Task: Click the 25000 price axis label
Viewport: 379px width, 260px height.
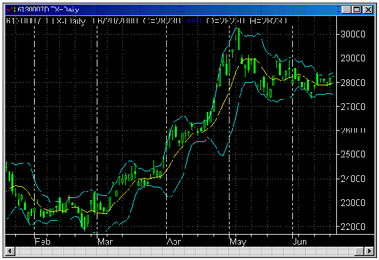Action: coord(353,154)
